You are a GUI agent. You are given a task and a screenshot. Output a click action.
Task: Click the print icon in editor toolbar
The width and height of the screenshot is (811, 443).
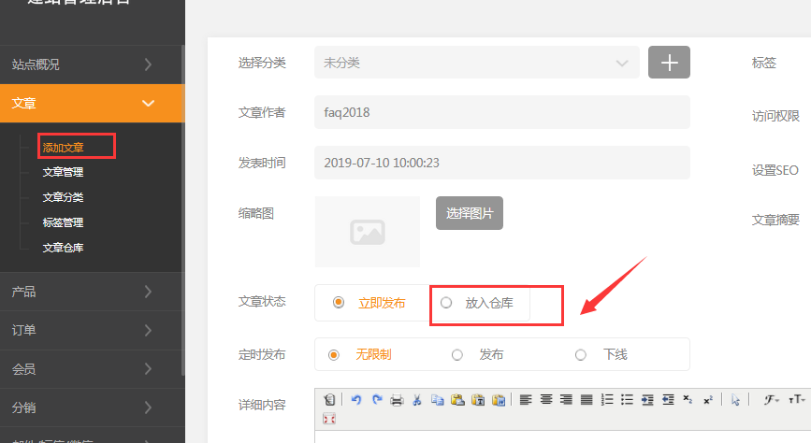point(397,400)
